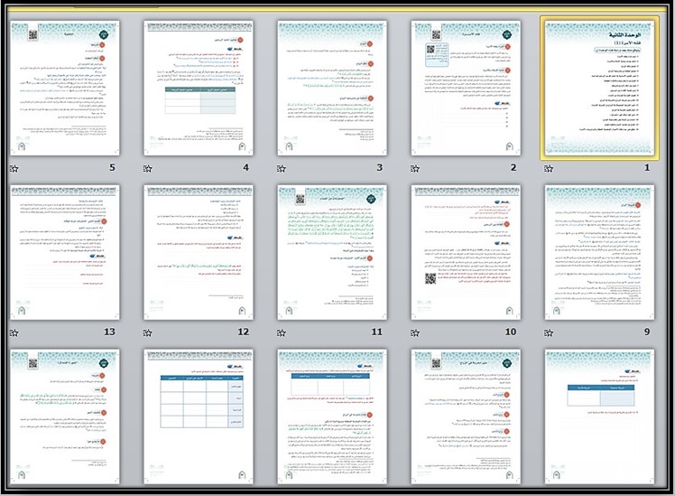Click slide number label 5
Viewport: 675px width, 496px height.
point(113,168)
